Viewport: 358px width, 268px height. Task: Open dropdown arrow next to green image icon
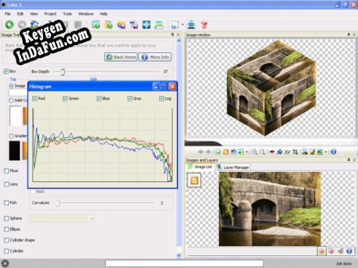point(247,152)
